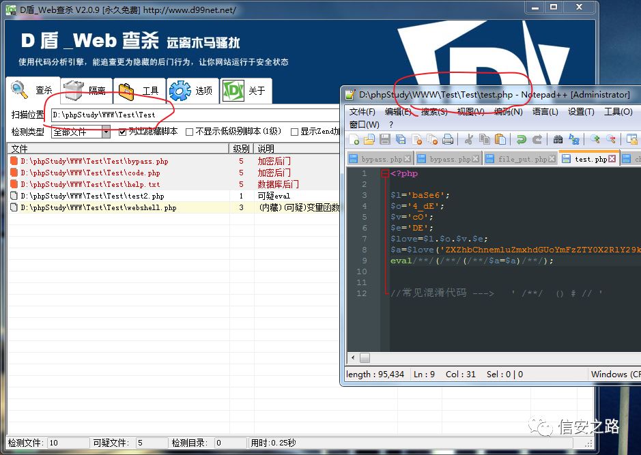The width and height of the screenshot is (641, 455).
Task: Click the Close All icon in Notepad++ toolbar
Action: tap(432, 140)
